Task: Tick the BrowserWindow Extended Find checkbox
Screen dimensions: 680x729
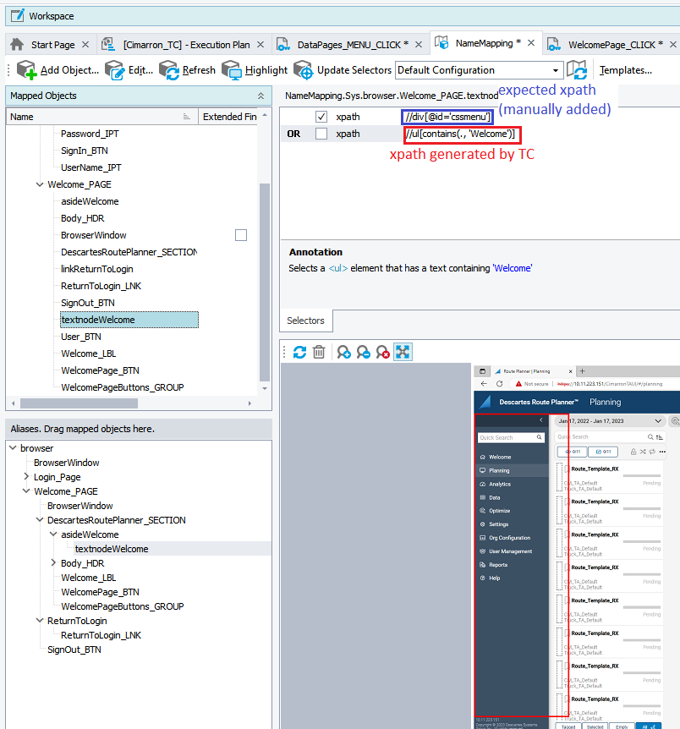Action: coord(241,235)
